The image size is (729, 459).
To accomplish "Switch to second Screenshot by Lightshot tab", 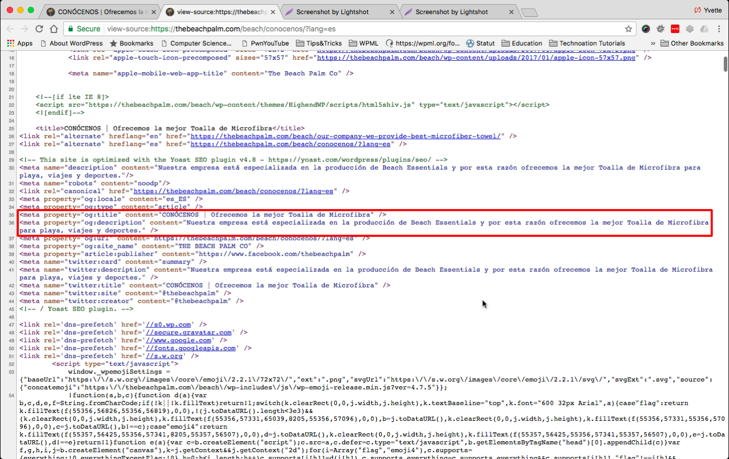I will click(459, 12).
